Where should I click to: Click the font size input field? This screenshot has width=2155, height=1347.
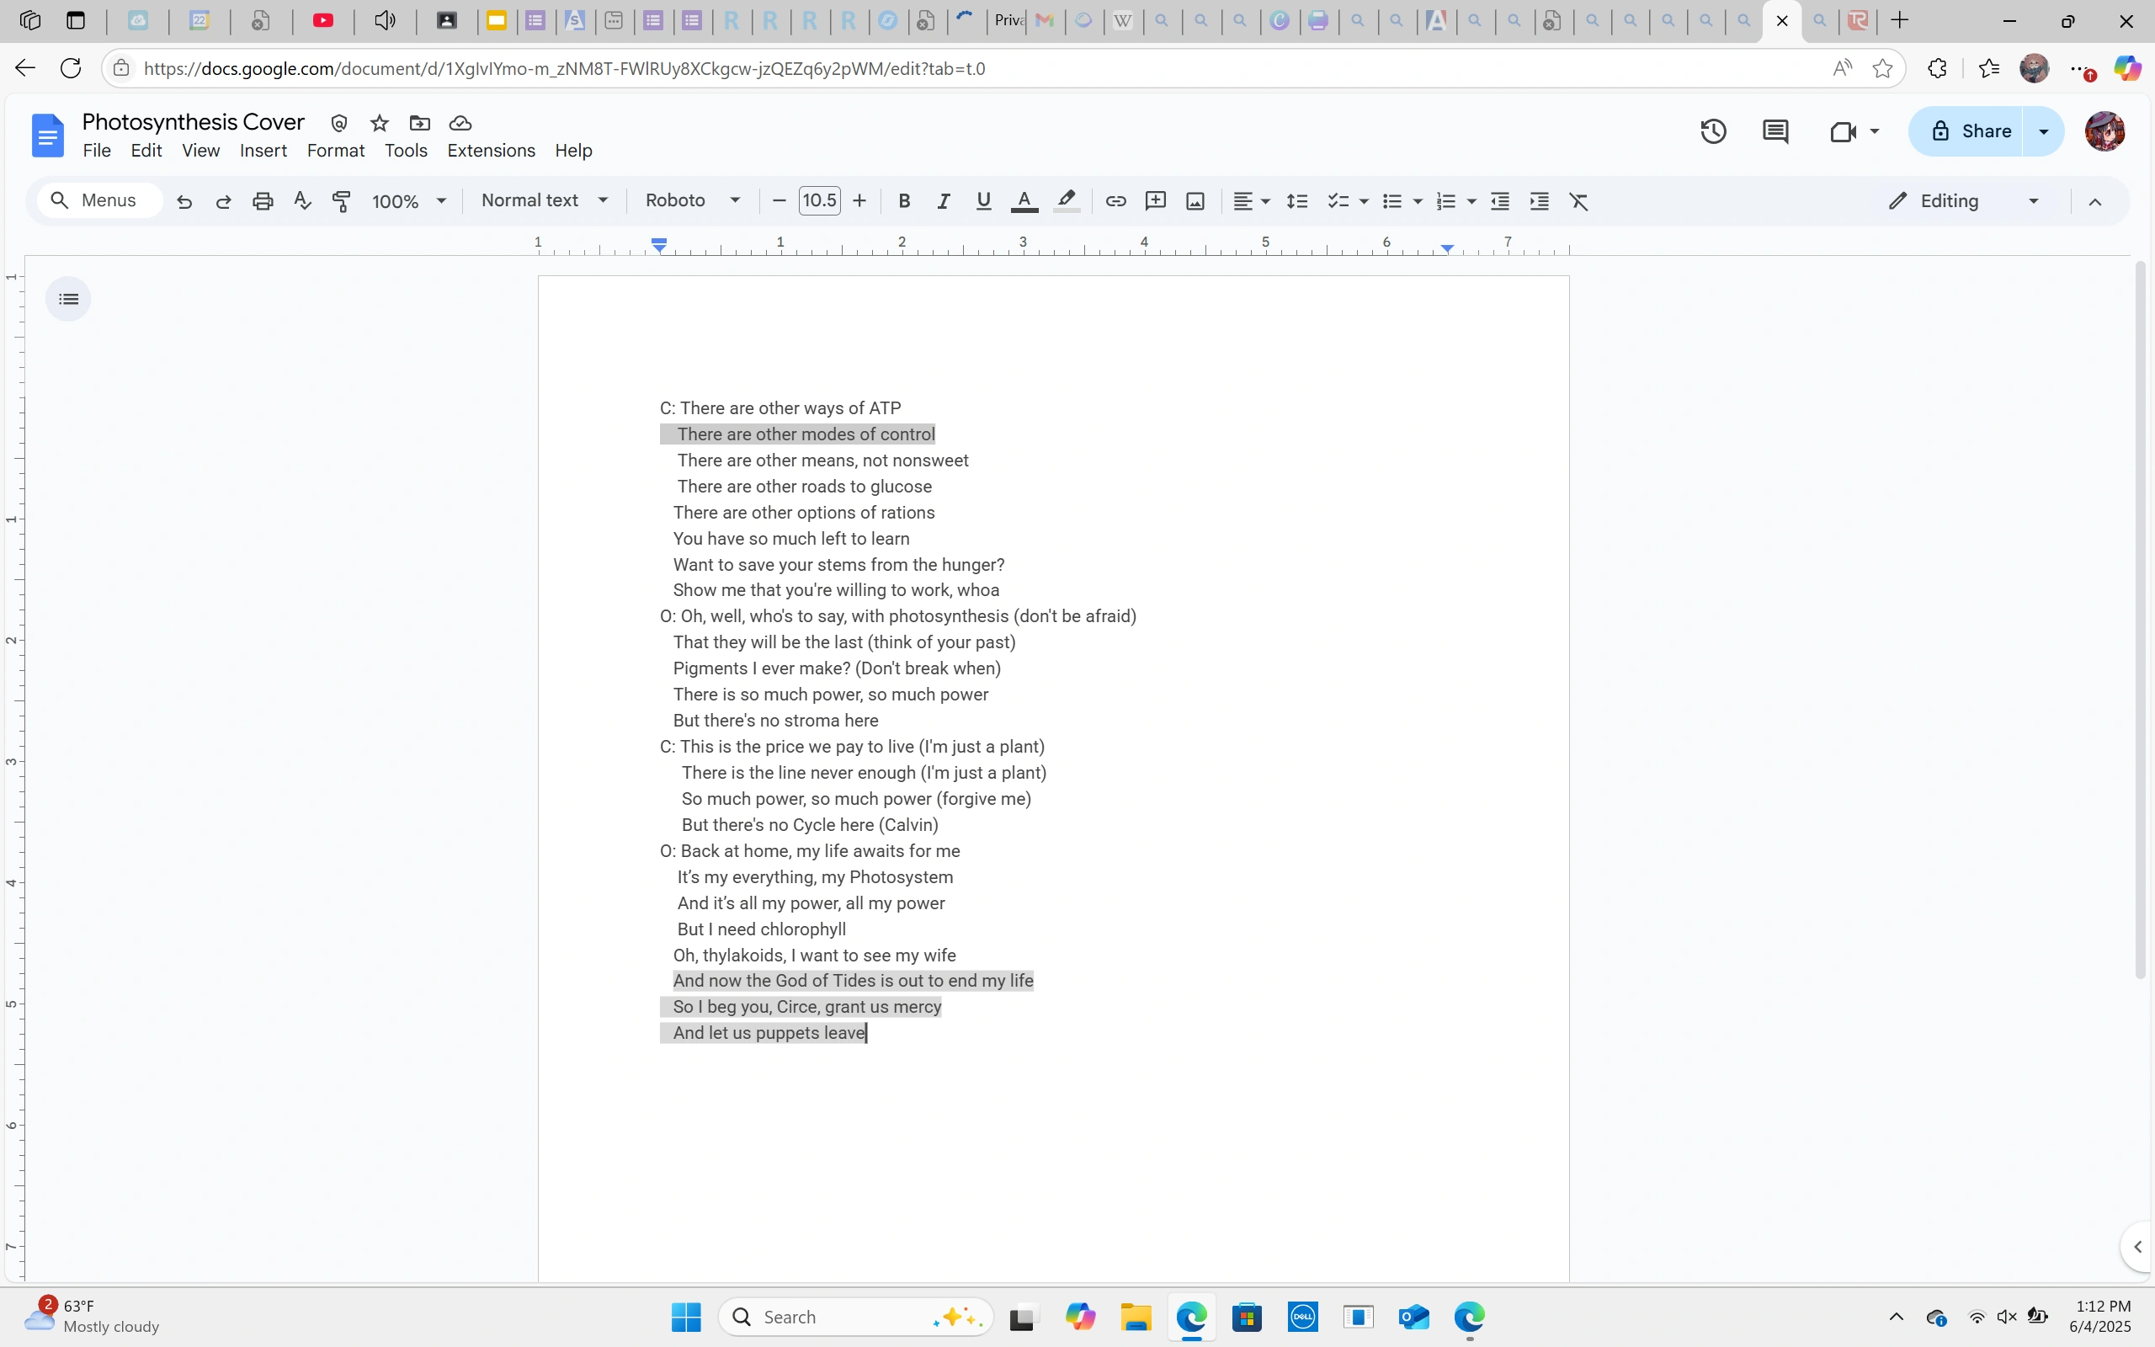coord(818,201)
